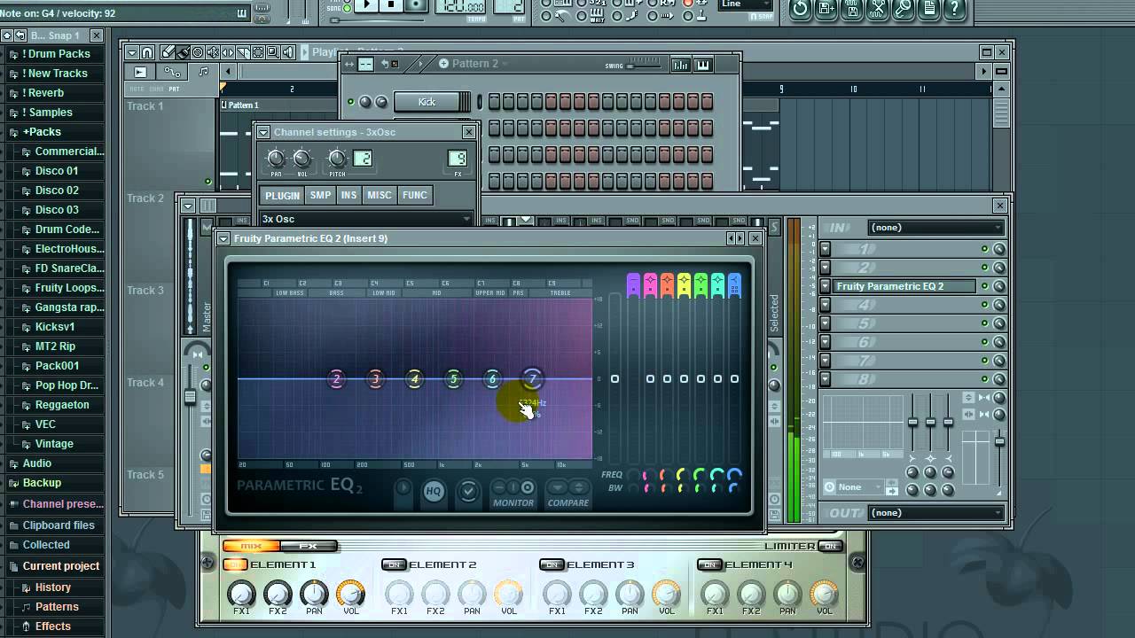Click the green band 5 frequency knob
The width and height of the screenshot is (1135, 638).
[701, 475]
